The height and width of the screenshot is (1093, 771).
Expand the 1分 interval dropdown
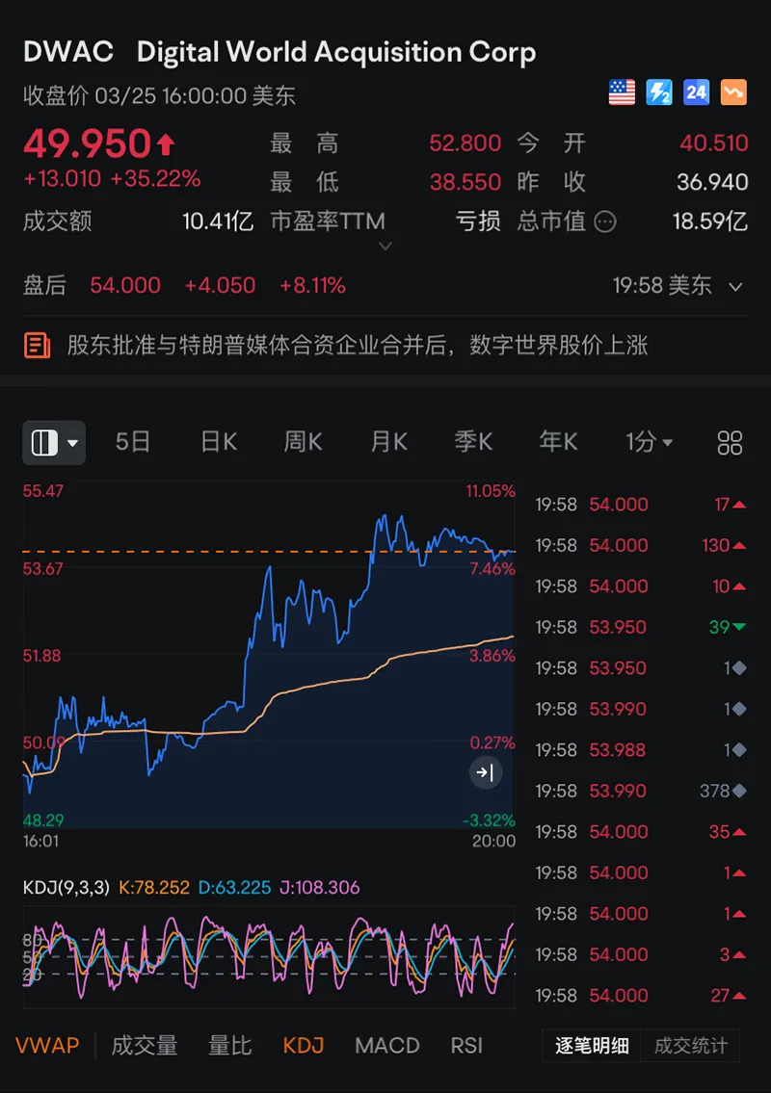[650, 443]
